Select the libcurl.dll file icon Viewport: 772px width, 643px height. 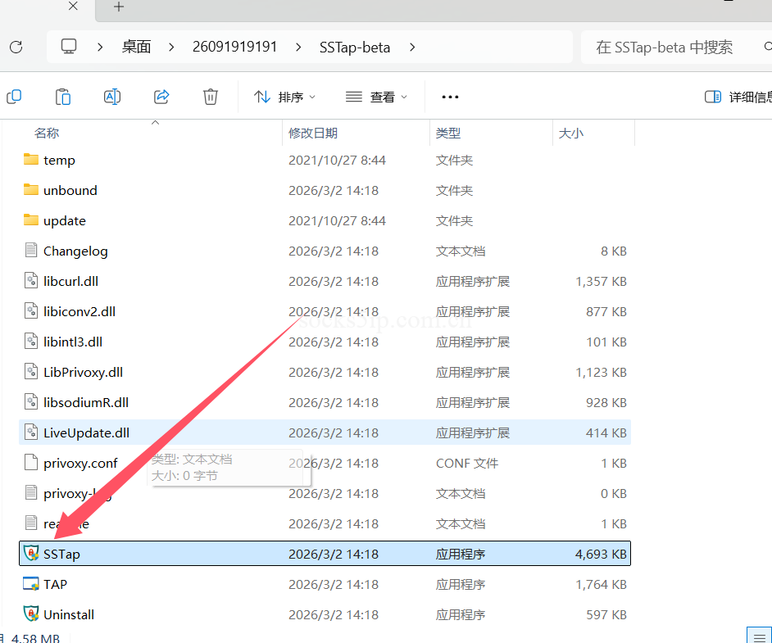point(31,281)
